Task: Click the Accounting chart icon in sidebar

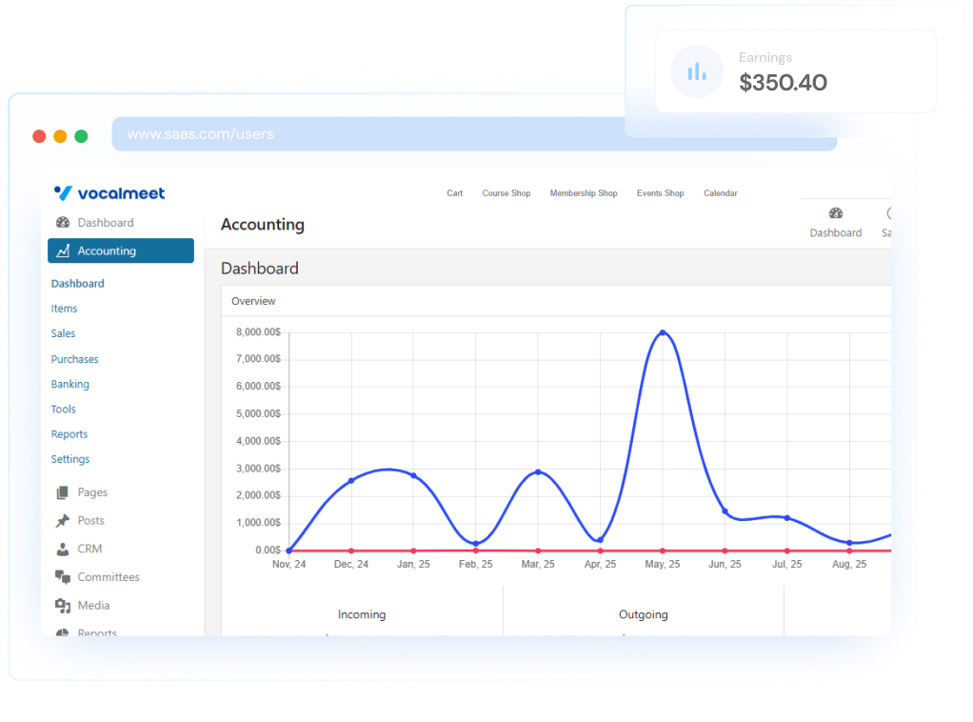Action: (x=63, y=251)
